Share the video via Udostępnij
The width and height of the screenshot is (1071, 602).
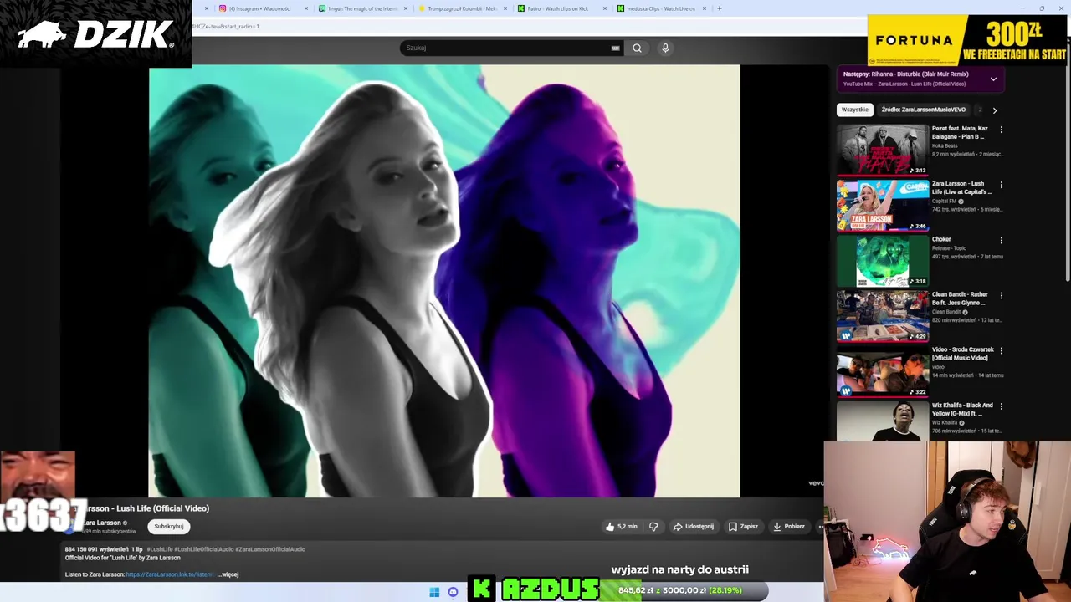[x=694, y=527]
